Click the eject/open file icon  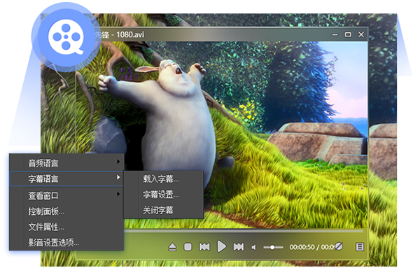click(172, 247)
